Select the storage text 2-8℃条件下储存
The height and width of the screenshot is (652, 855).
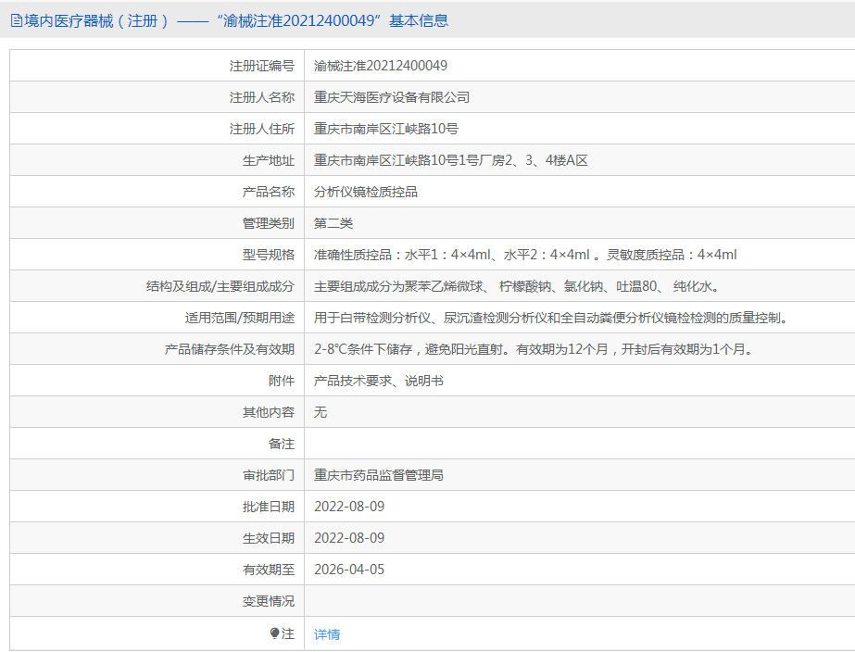click(x=363, y=349)
